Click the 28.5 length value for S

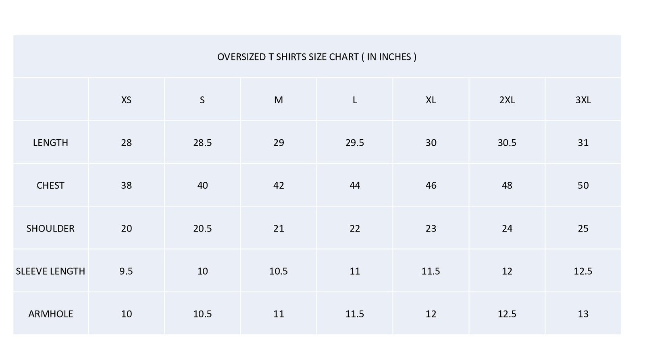[x=202, y=143]
